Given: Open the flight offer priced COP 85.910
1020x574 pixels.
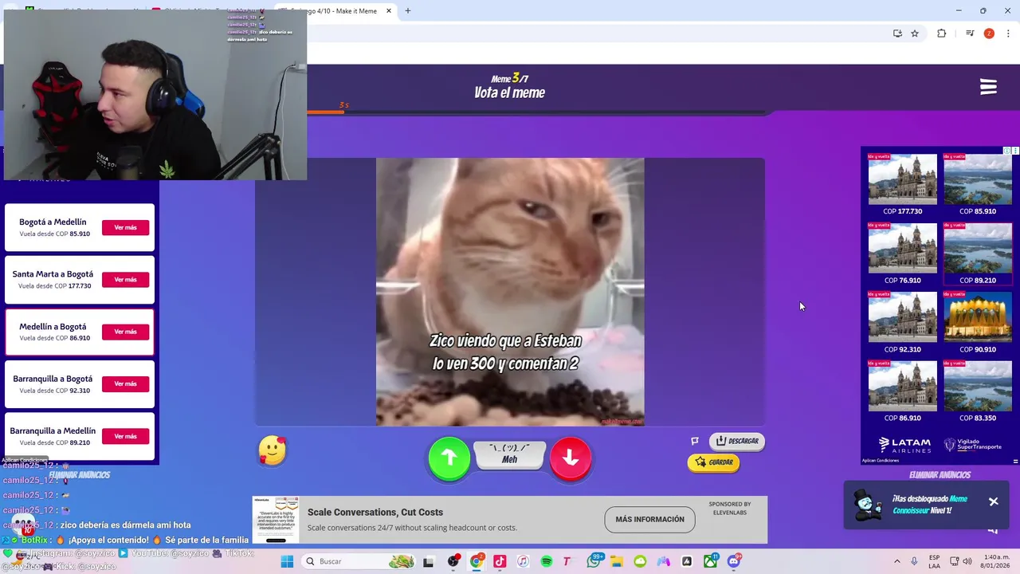Looking at the screenshot, I should pyautogui.click(x=978, y=184).
